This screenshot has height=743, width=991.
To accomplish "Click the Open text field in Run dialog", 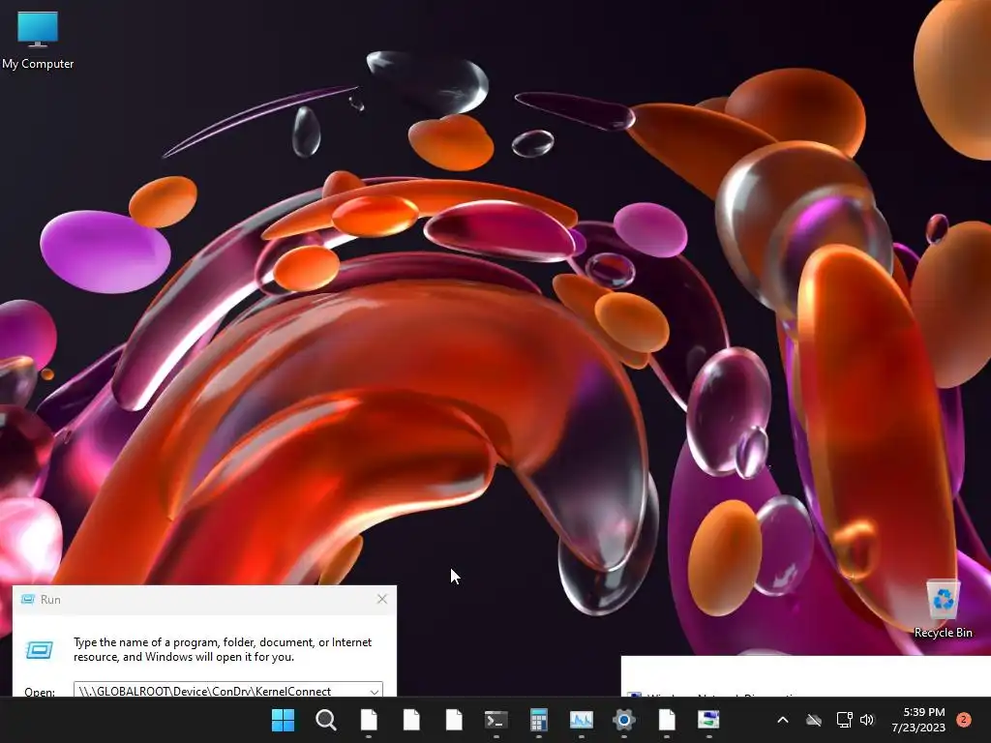I will pos(228,690).
